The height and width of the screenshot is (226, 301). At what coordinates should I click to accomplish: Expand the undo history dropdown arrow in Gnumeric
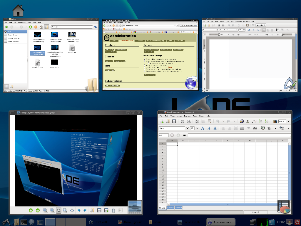[223, 121]
